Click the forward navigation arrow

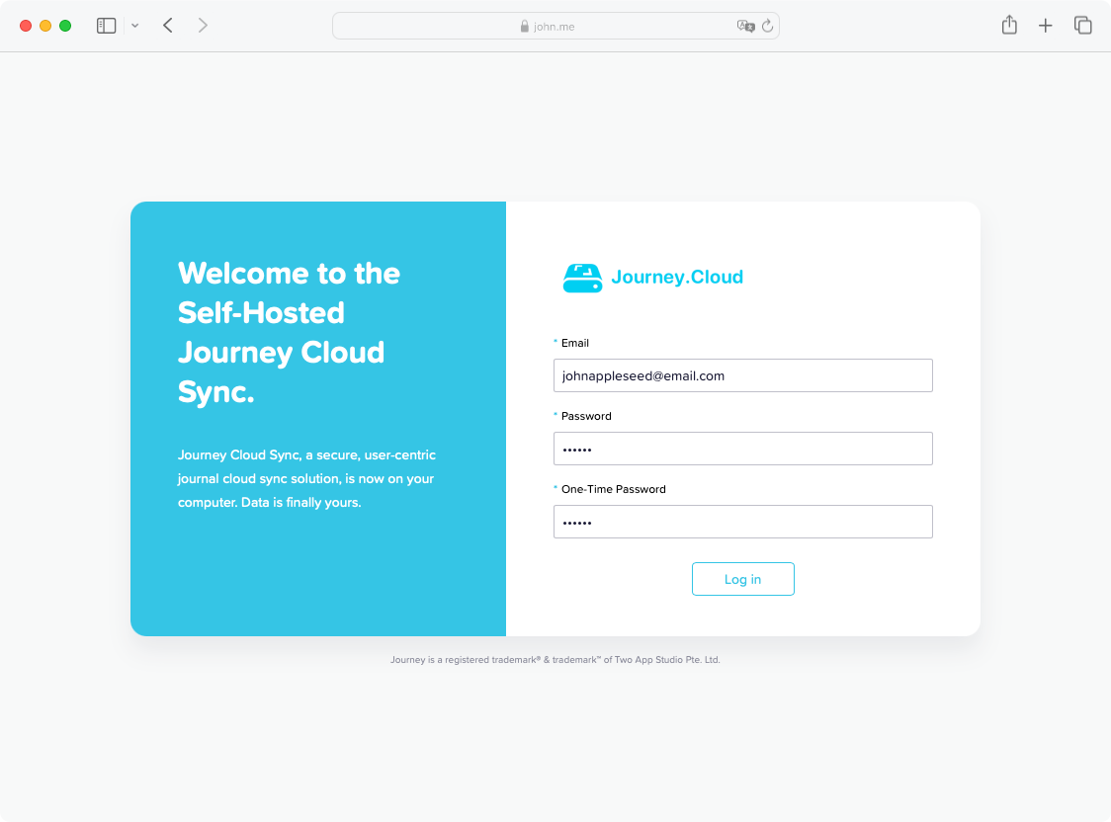coord(203,25)
